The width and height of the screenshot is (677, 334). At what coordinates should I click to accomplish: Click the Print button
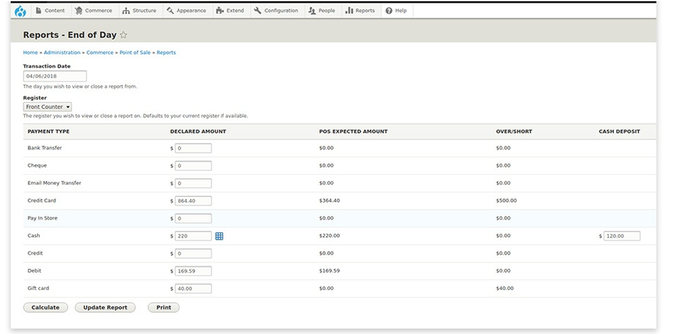pyautogui.click(x=164, y=308)
